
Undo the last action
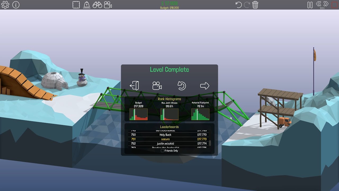[239, 5]
